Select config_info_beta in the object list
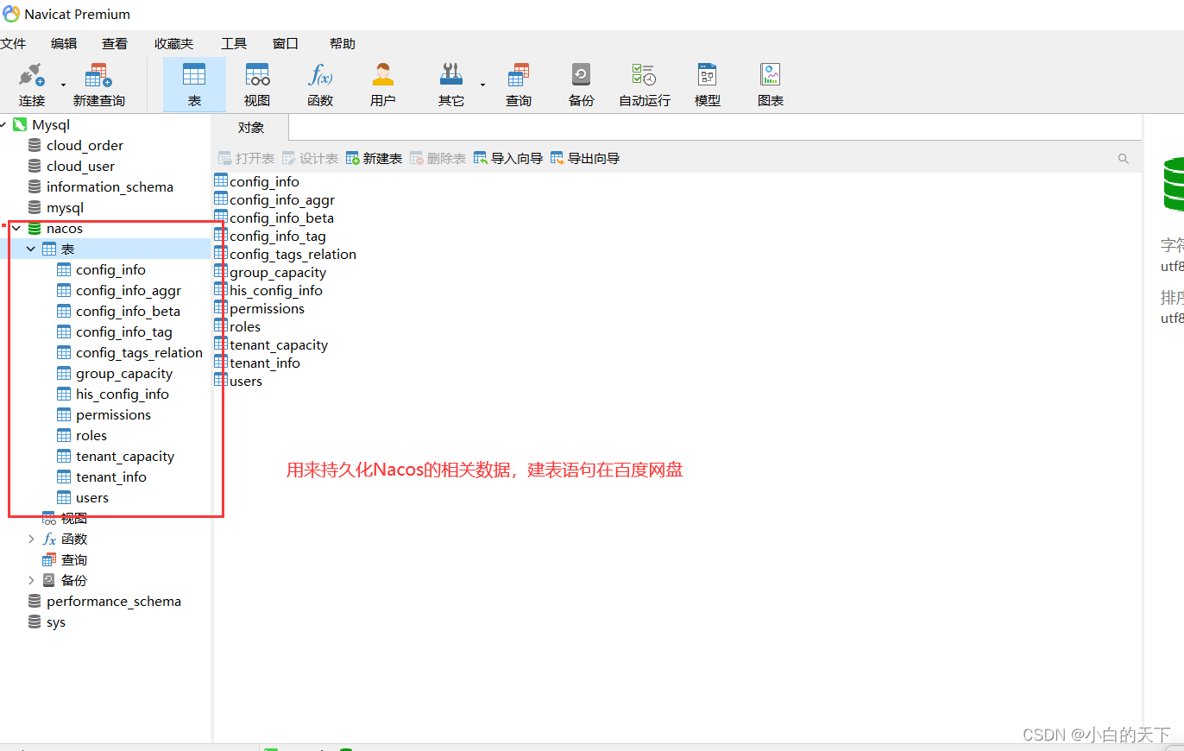This screenshot has height=751, width=1184. click(x=281, y=218)
